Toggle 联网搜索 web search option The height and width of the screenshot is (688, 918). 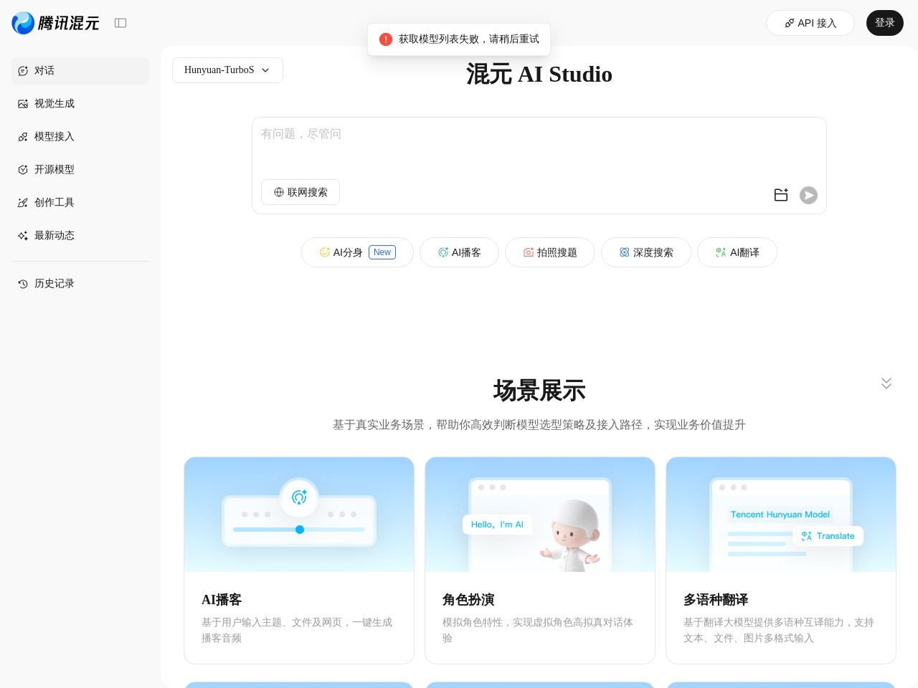[x=301, y=192]
